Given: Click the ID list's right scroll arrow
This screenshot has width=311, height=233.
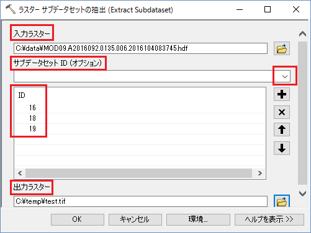Looking at the screenshot, I should (x=260, y=173).
